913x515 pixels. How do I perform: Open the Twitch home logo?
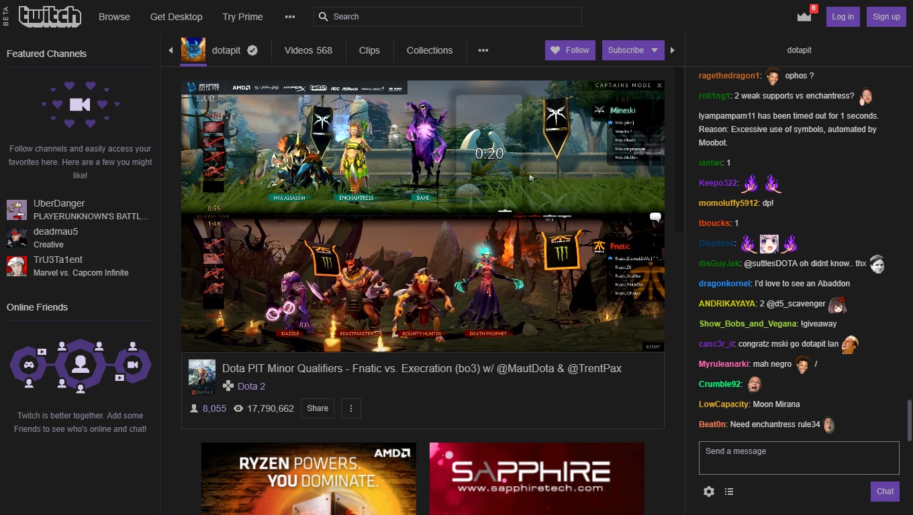50,17
